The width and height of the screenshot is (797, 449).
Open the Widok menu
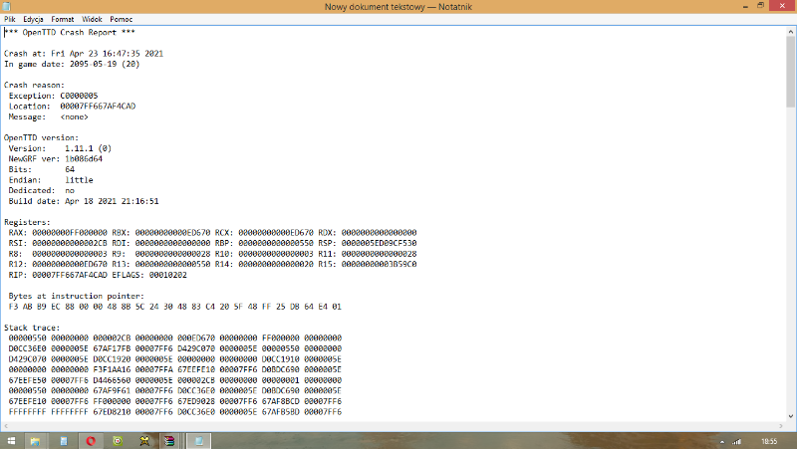tap(92, 19)
